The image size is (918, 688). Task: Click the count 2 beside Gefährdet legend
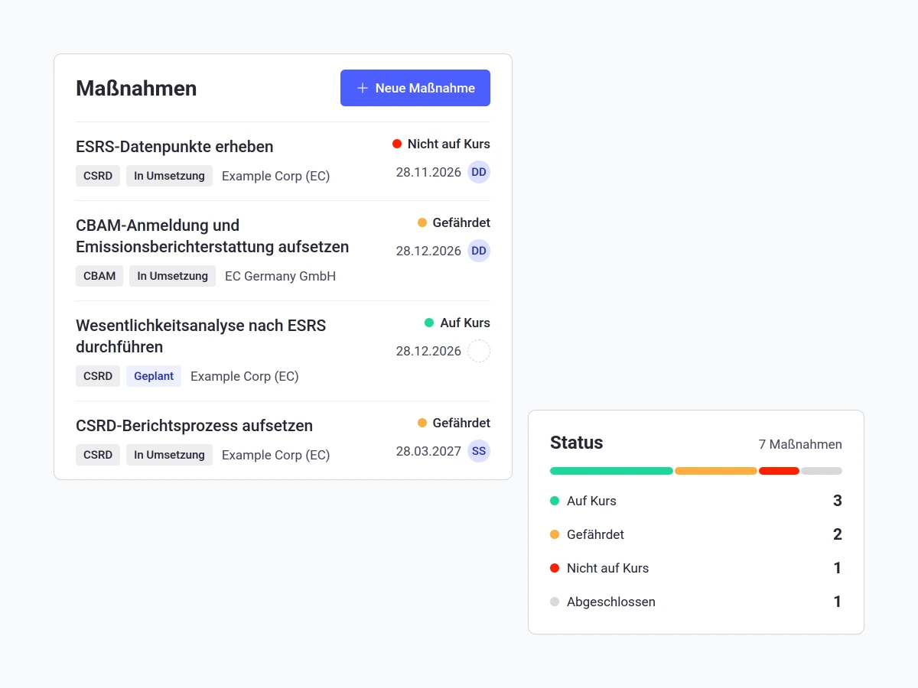(838, 534)
